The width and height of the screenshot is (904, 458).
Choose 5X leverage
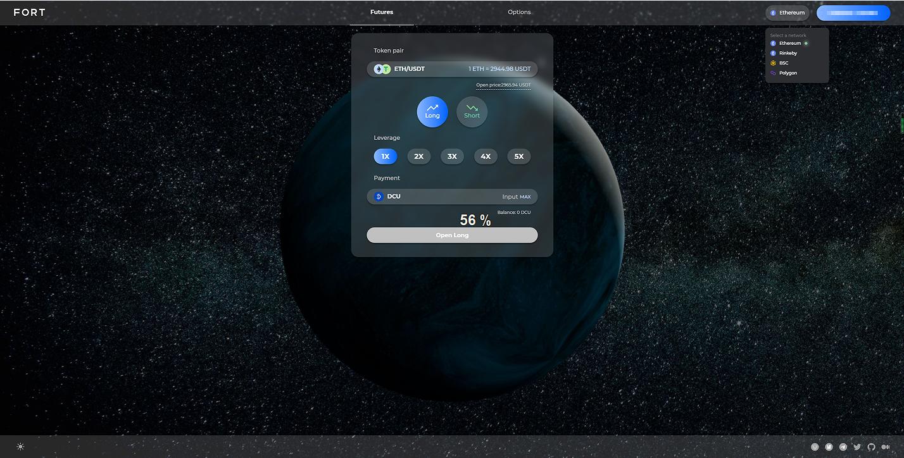(x=518, y=156)
